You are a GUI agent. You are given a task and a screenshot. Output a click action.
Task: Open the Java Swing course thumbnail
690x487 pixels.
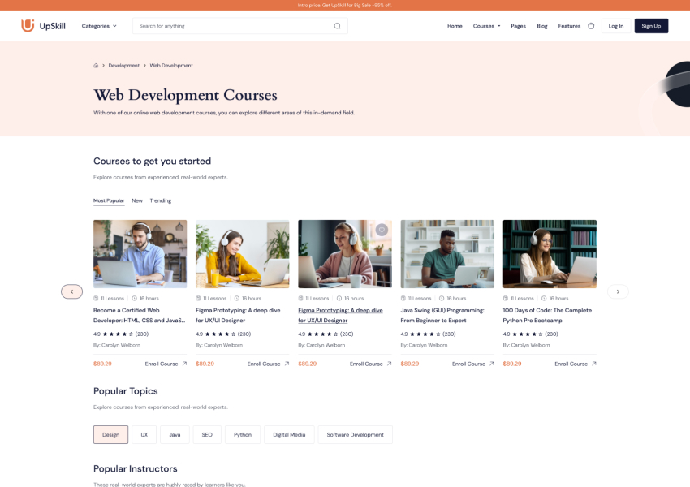[447, 253]
